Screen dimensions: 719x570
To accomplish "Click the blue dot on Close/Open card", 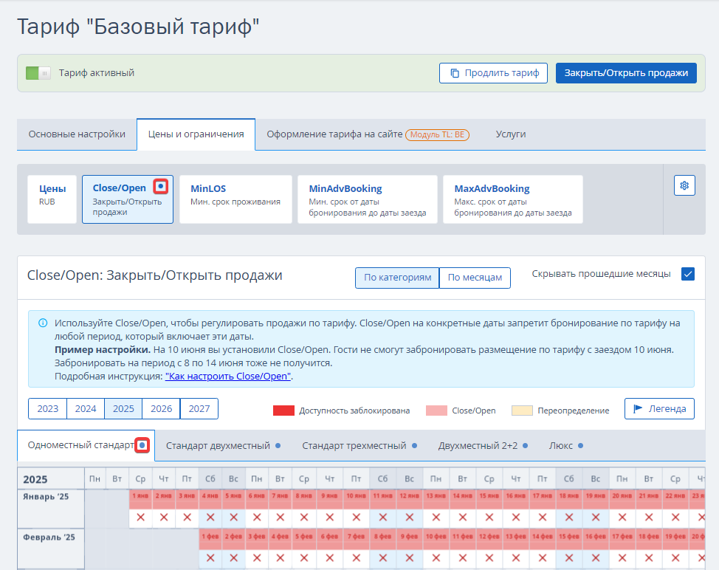I will pyautogui.click(x=161, y=187).
